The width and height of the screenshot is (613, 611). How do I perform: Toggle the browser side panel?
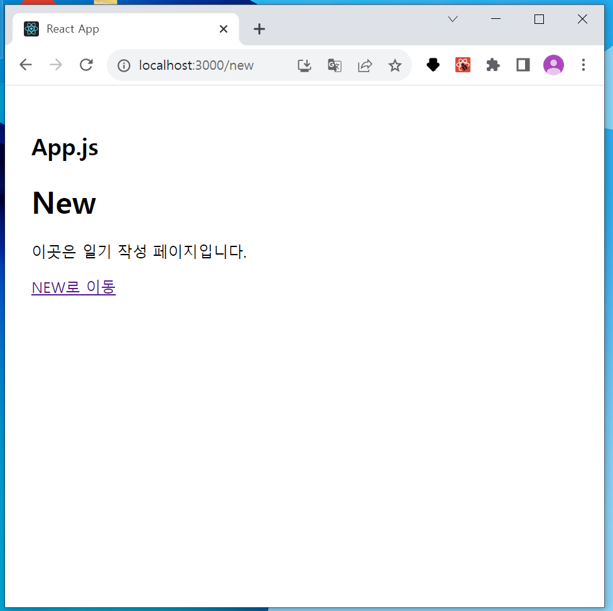[x=523, y=65]
